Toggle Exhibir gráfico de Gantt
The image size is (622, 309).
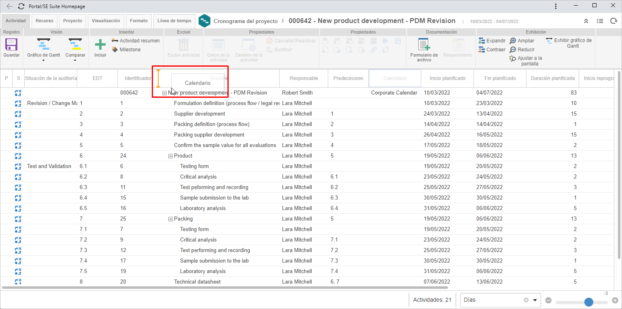(569, 43)
